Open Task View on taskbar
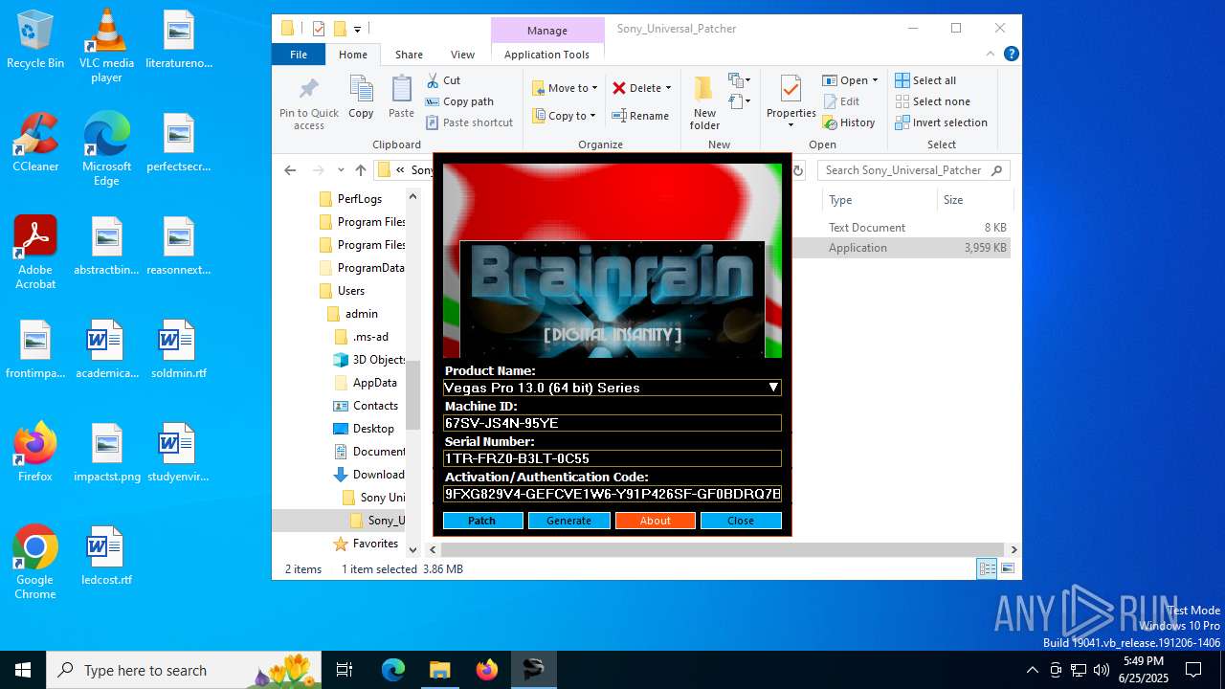 [345, 670]
